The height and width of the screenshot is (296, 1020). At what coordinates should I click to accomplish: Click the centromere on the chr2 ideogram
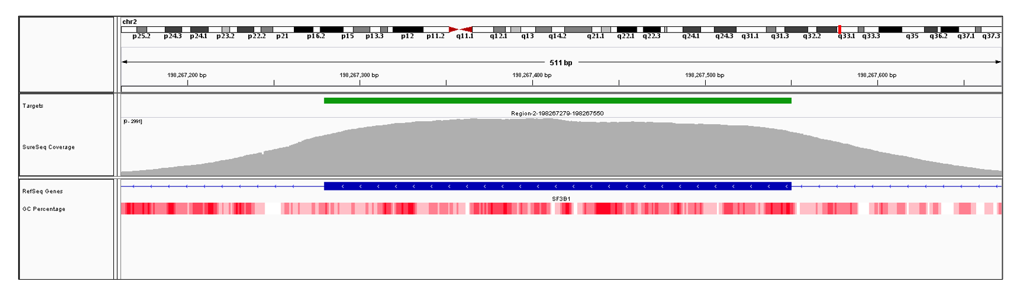click(460, 29)
